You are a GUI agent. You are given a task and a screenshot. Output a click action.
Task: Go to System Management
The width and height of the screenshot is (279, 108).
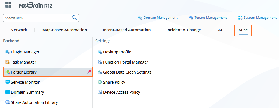point(257,18)
